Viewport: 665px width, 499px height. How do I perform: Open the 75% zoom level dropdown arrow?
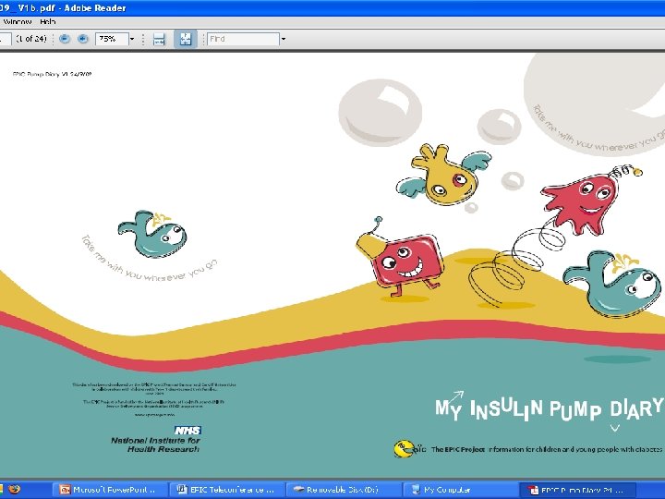(132, 39)
